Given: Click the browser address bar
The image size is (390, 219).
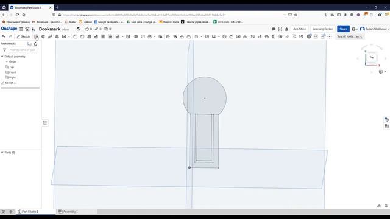Looking at the screenshot, I should [174, 15].
